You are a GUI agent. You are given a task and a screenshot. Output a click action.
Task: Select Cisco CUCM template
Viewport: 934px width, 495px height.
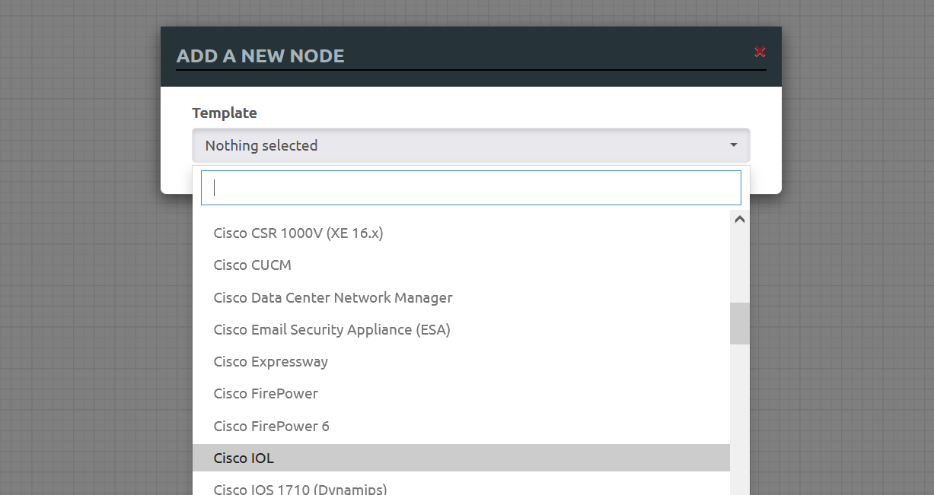click(461, 265)
